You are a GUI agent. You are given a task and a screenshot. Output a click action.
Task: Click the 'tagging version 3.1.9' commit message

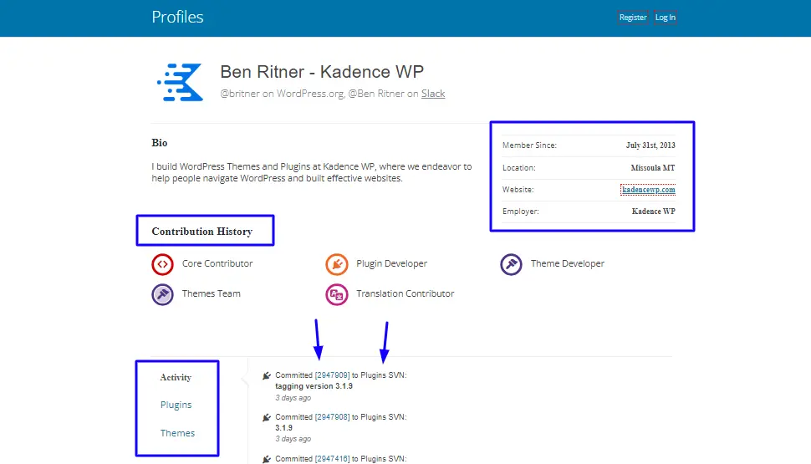pyautogui.click(x=314, y=386)
